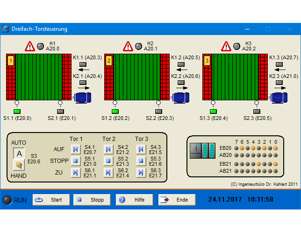301x231 pixels.
Task: Click the yellow number 1 gate label
Action: tap(11, 61)
